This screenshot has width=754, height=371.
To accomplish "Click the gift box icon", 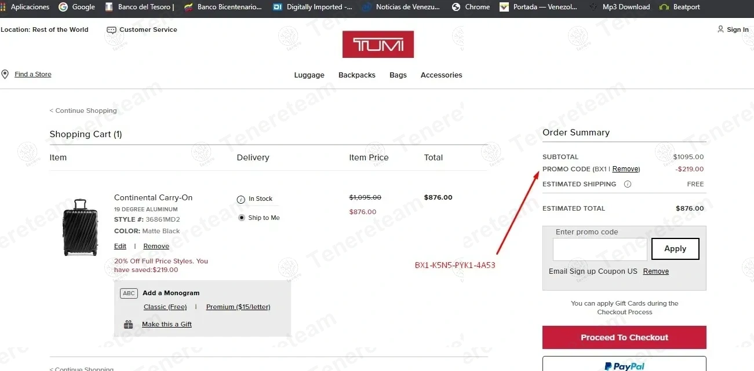I will [128, 325].
